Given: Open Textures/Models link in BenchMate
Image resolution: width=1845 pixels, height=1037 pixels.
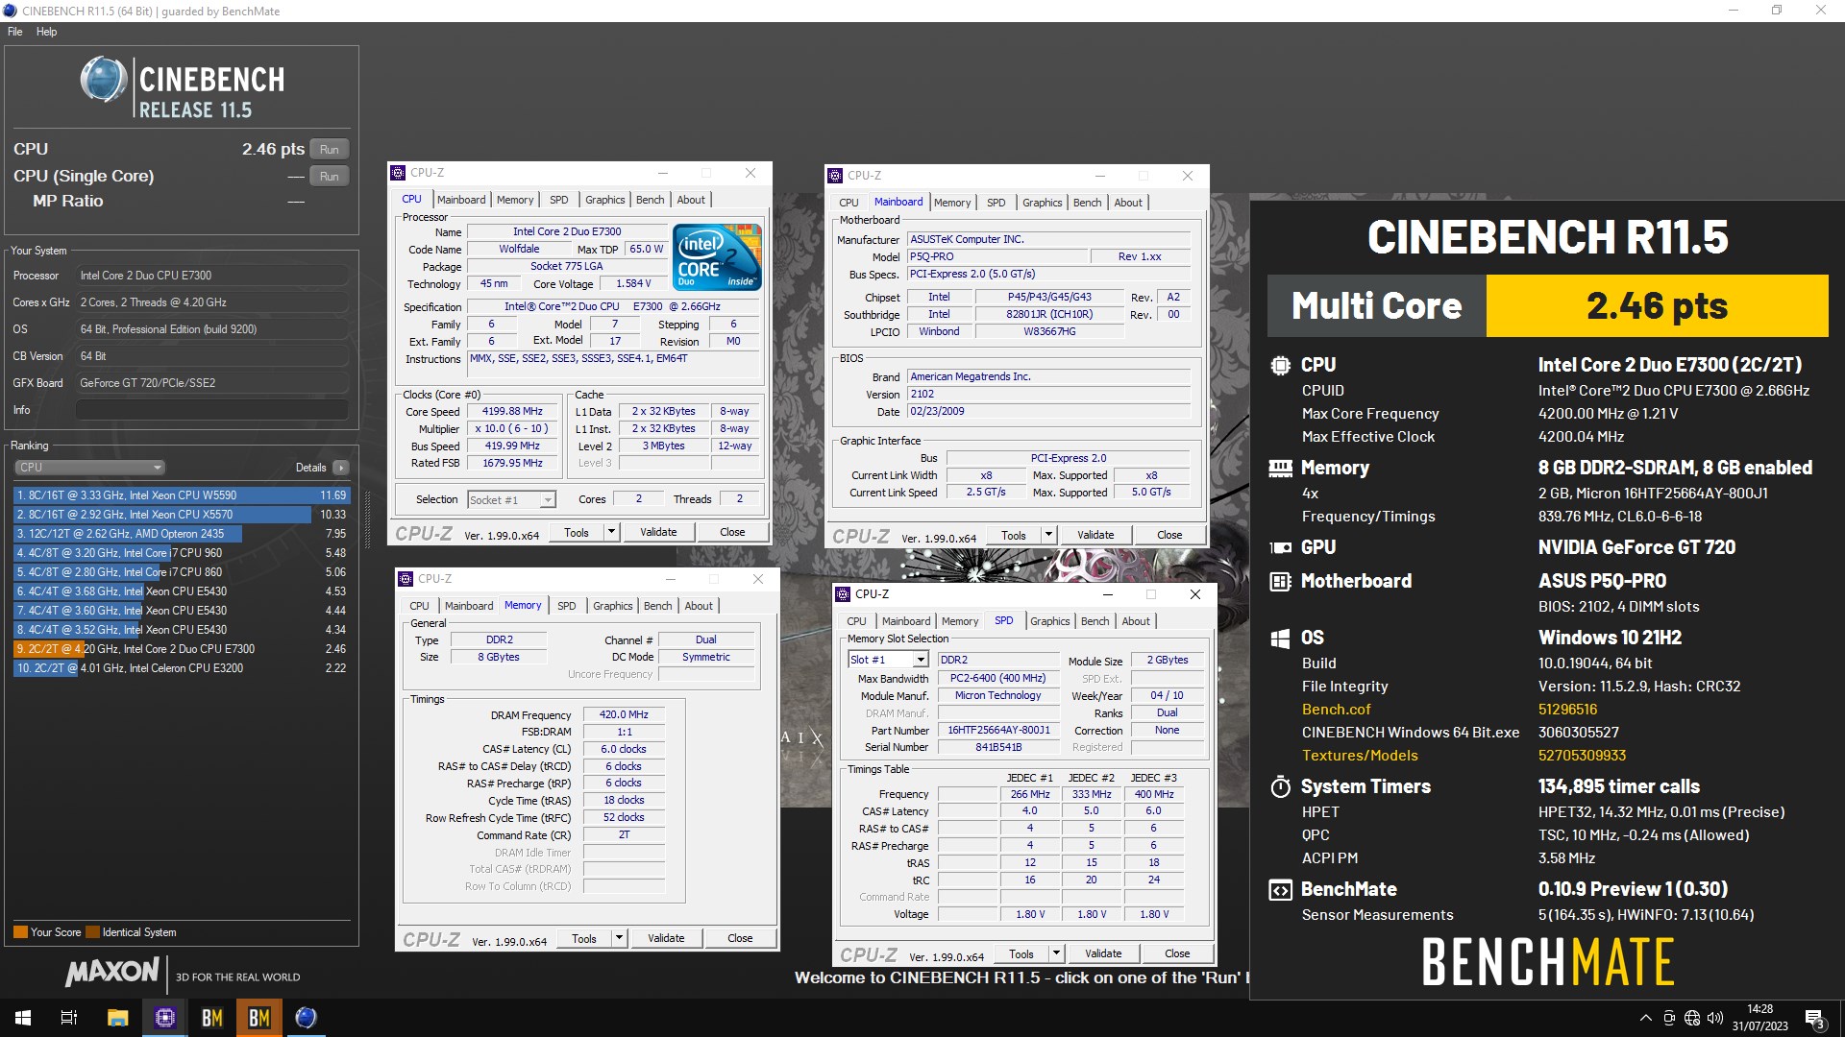Looking at the screenshot, I should tap(1360, 756).
